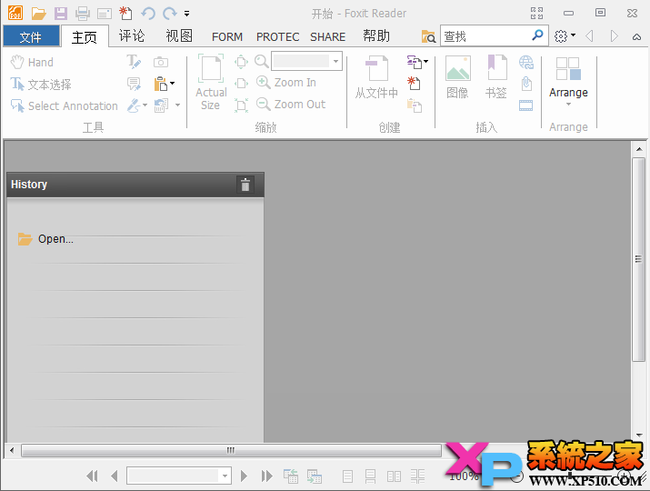This screenshot has height=491, width=650.
Task: Switch to the 评论 comment tab
Action: [132, 36]
